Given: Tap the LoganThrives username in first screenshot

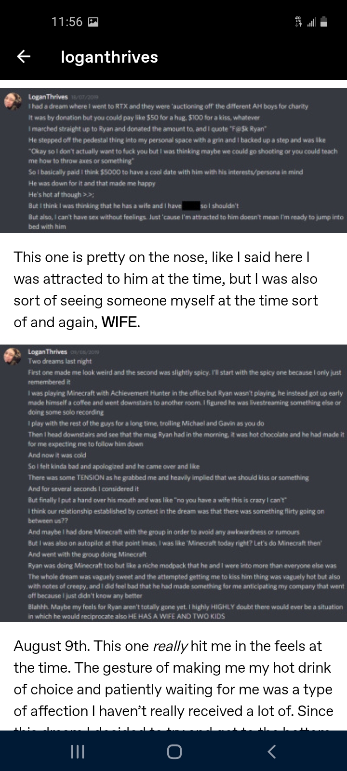Looking at the screenshot, I should [x=48, y=96].
